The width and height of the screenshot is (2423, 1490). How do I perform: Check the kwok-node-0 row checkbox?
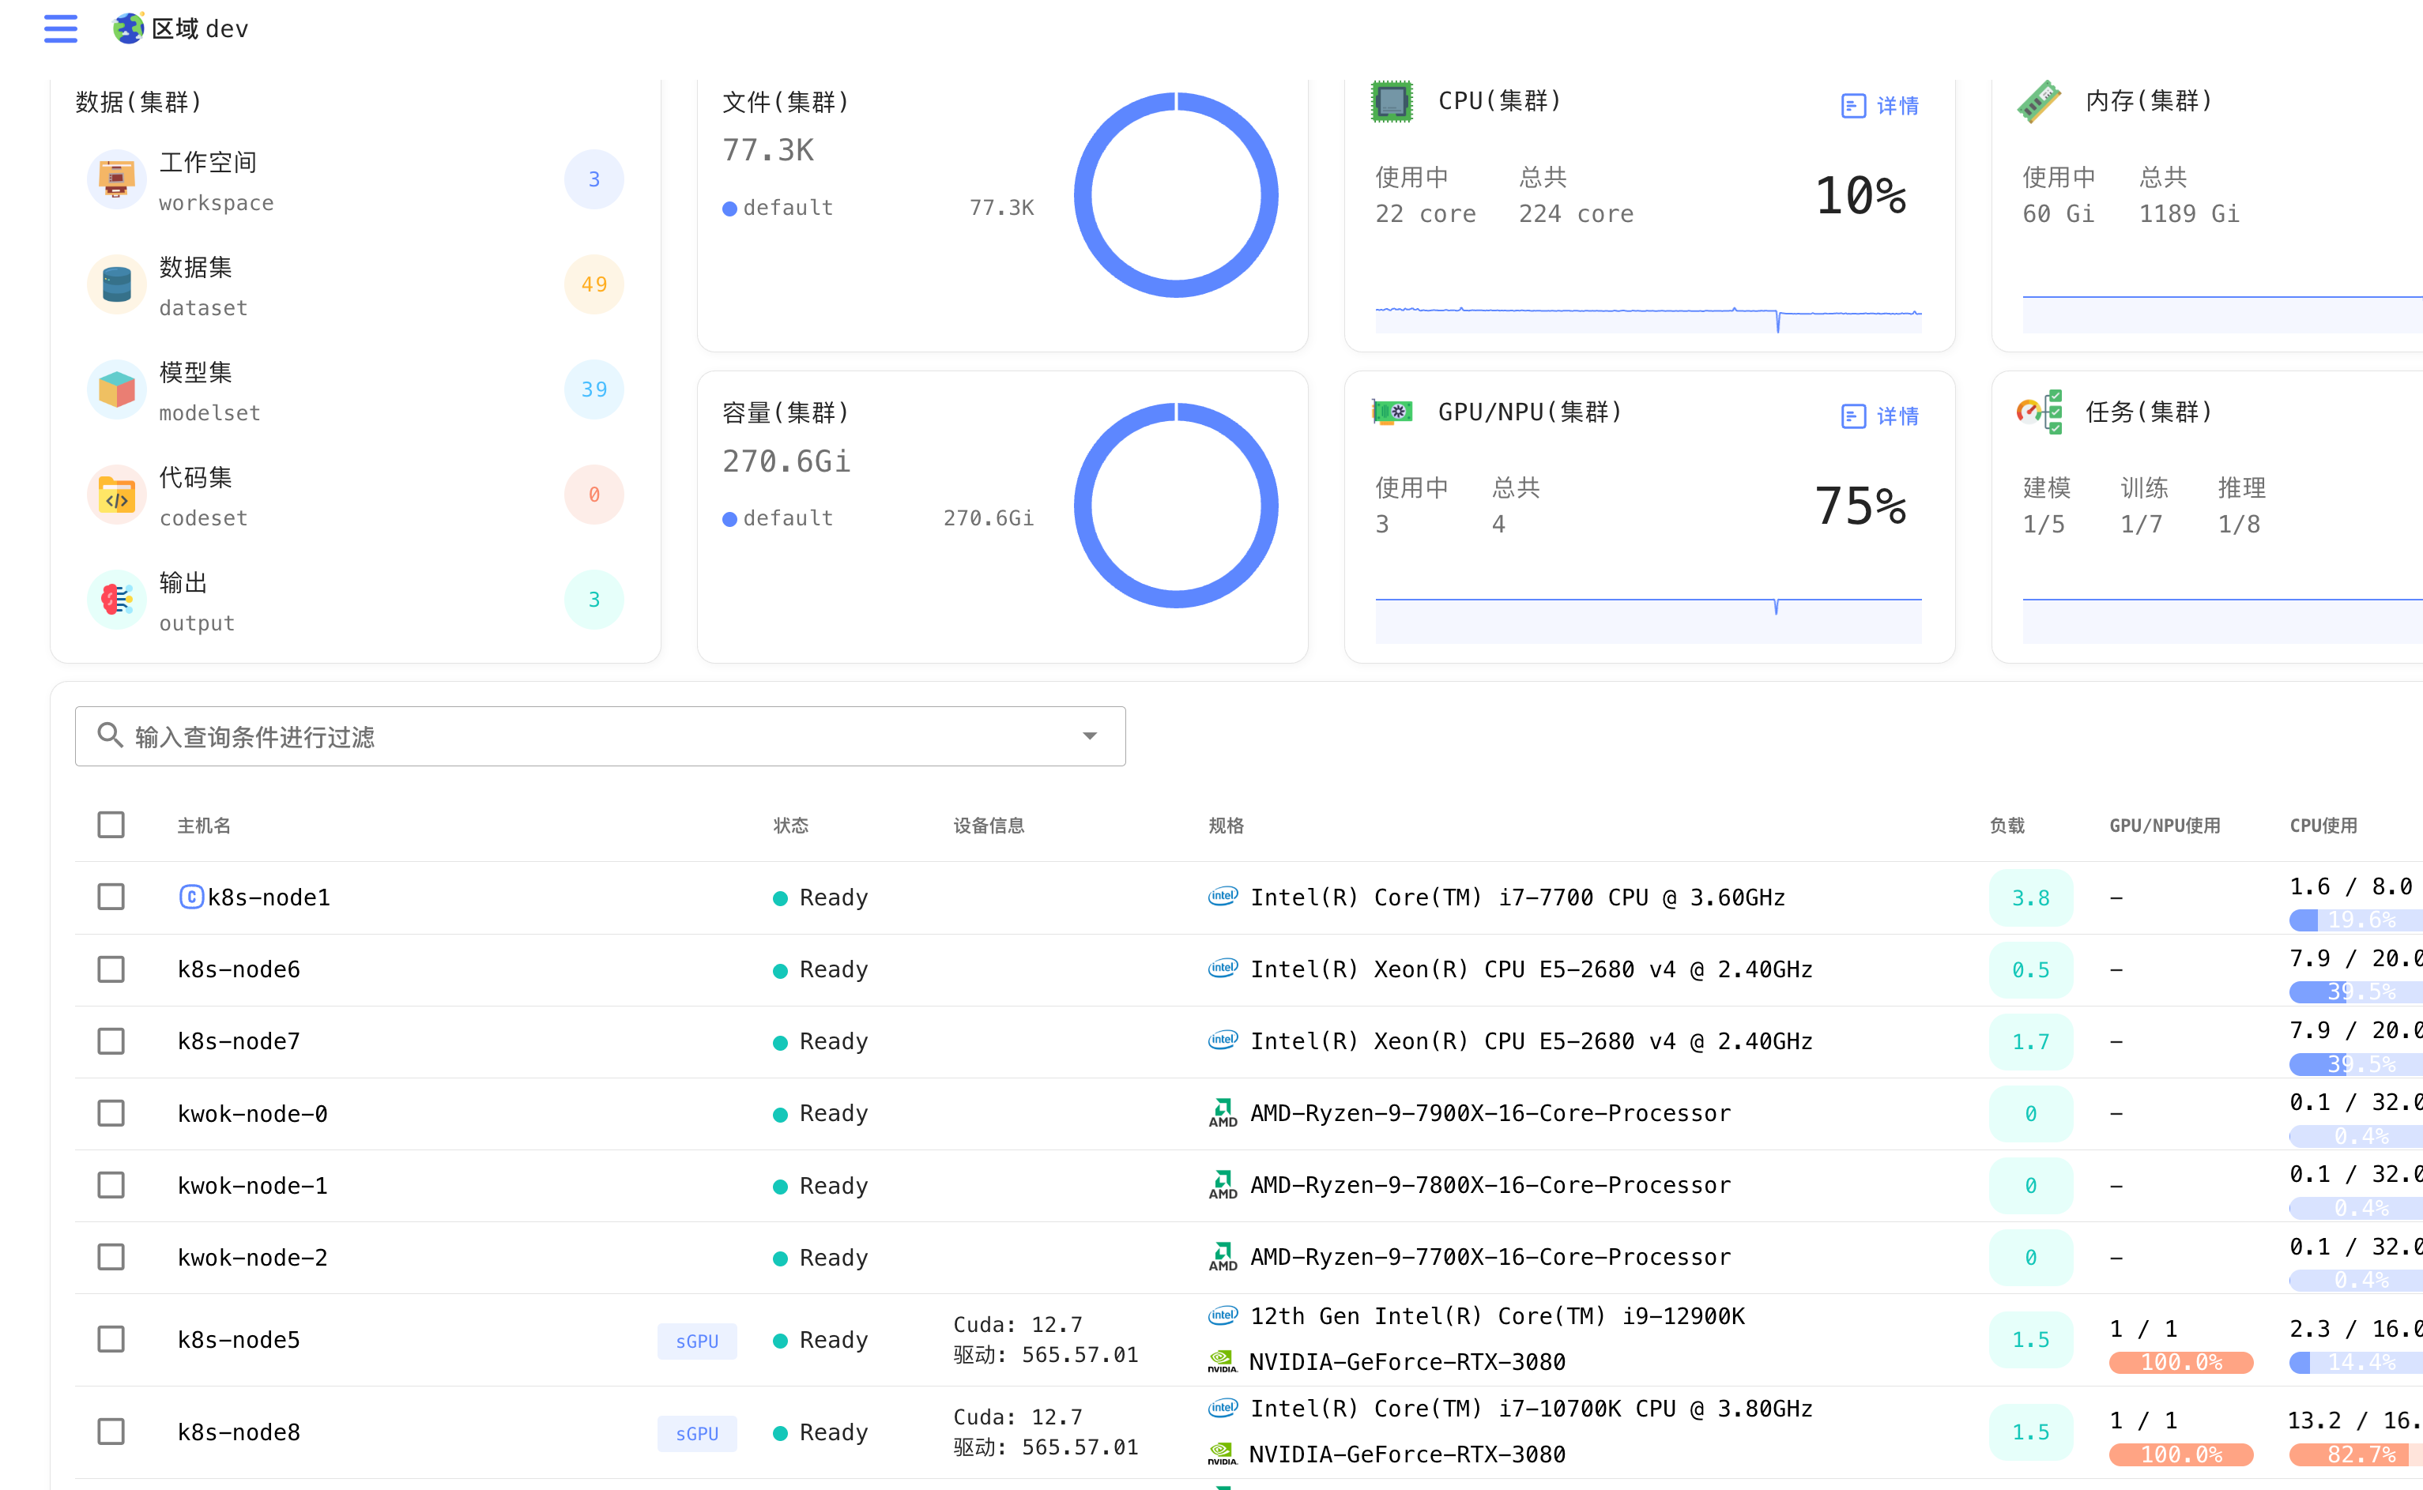tap(111, 1112)
